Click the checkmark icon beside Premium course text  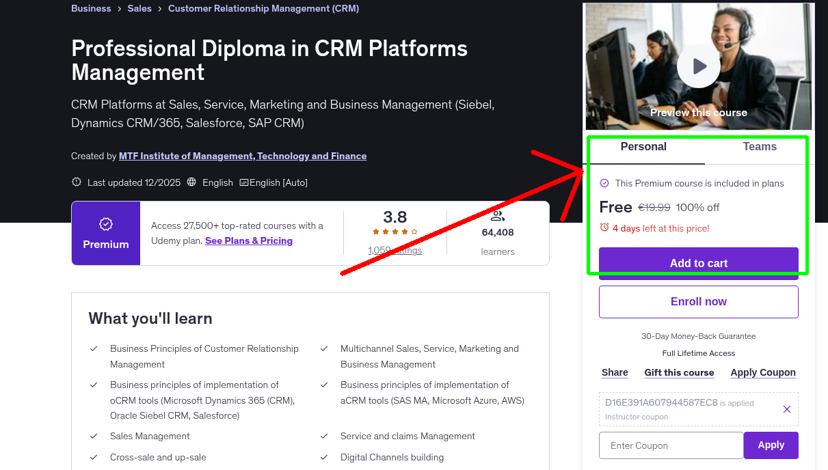point(604,183)
